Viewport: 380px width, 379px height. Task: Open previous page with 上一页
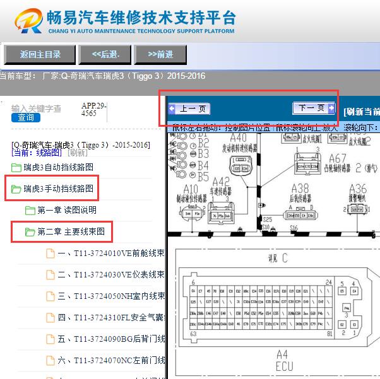pos(189,108)
